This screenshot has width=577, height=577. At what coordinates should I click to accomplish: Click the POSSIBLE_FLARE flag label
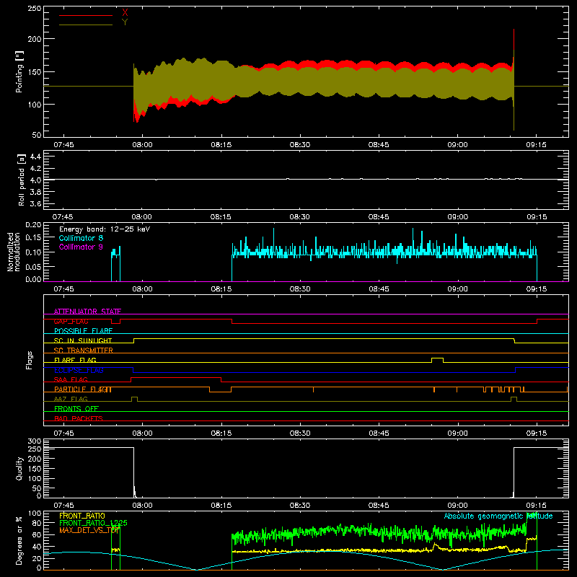83,331
